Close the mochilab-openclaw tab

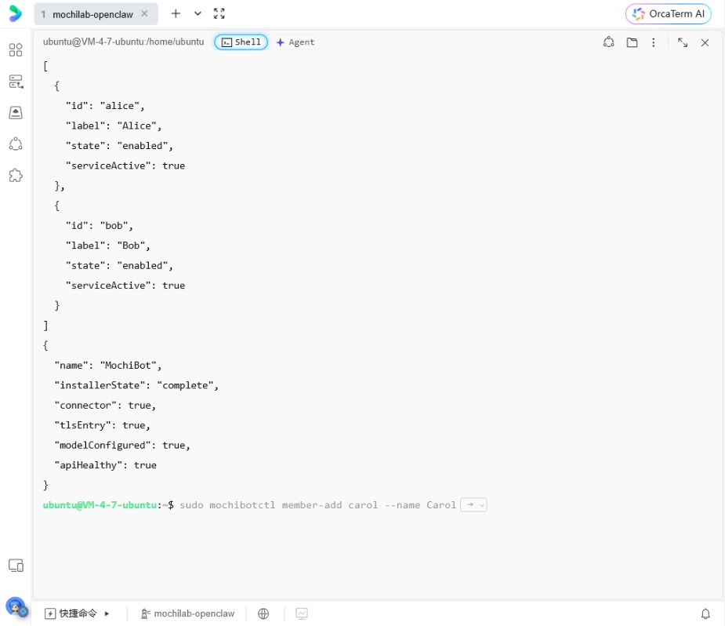[145, 14]
